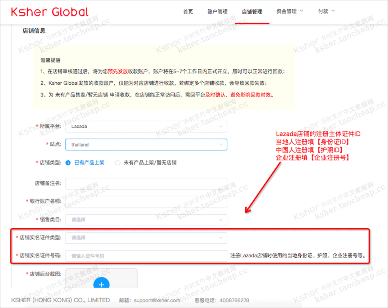Image resolution: width=388 pixels, height=308 pixels.
Task: Expand the 付款 menu
Action: (x=326, y=11)
